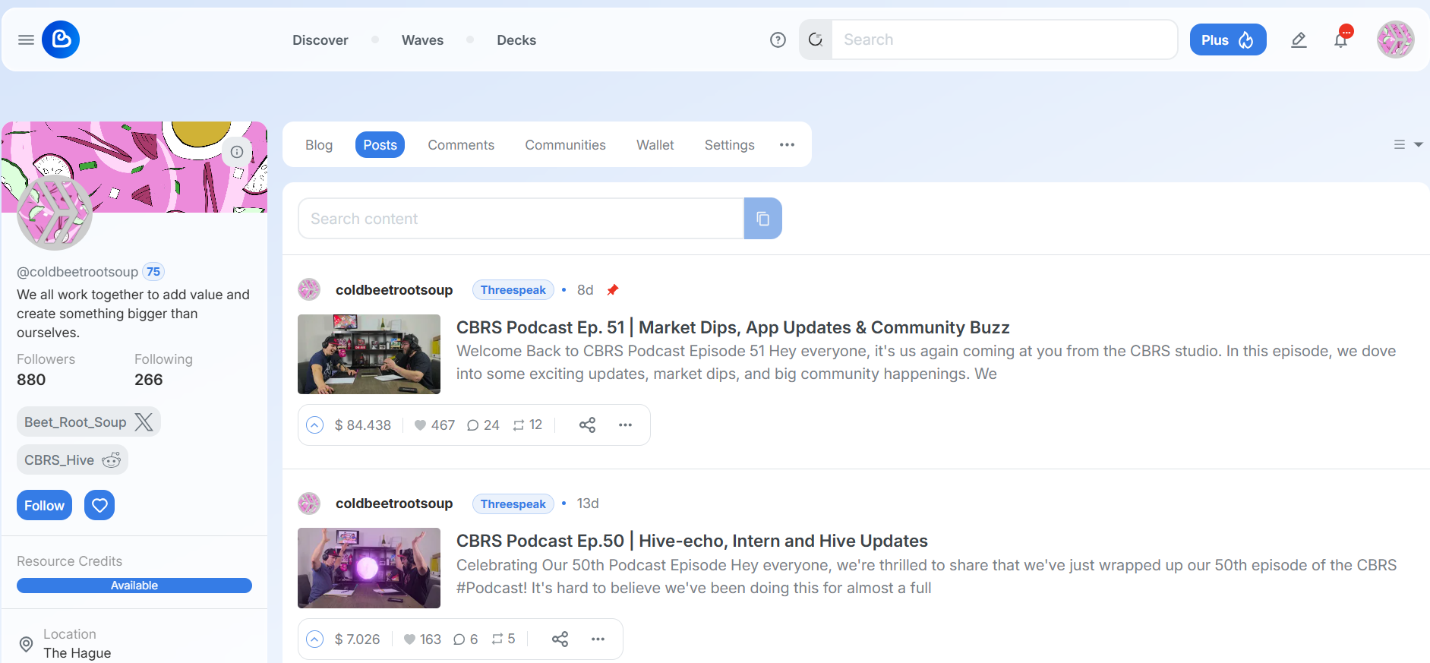Go to Decks in top navigation
Image resolution: width=1430 pixels, height=663 pixels.
(516, 39)
